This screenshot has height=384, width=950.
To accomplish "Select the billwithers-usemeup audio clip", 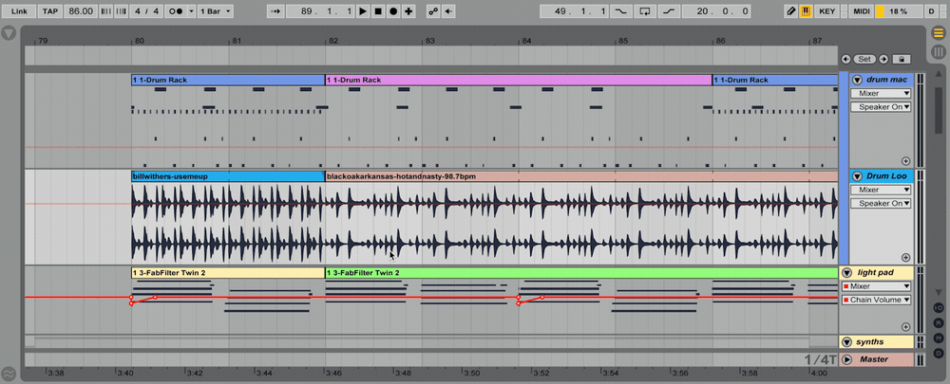I will pos(228,176).
